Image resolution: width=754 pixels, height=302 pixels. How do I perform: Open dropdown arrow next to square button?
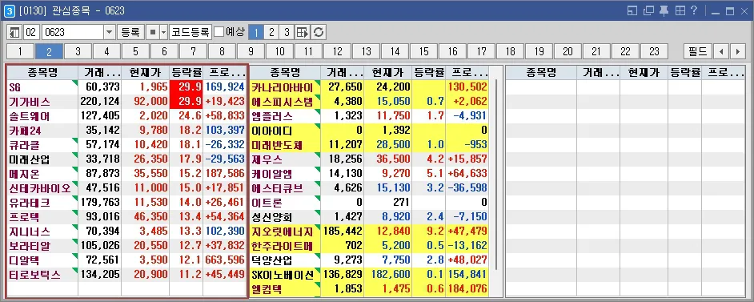(x=163, y=33)
